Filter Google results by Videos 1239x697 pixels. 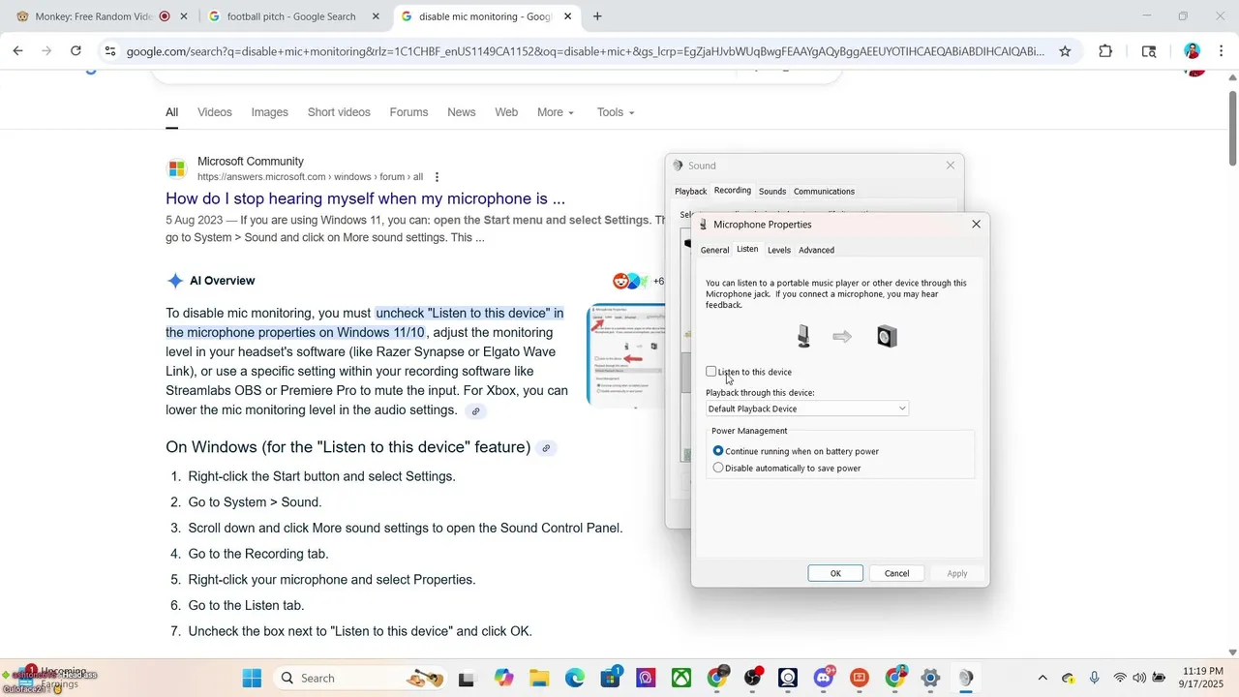point(215,112)
